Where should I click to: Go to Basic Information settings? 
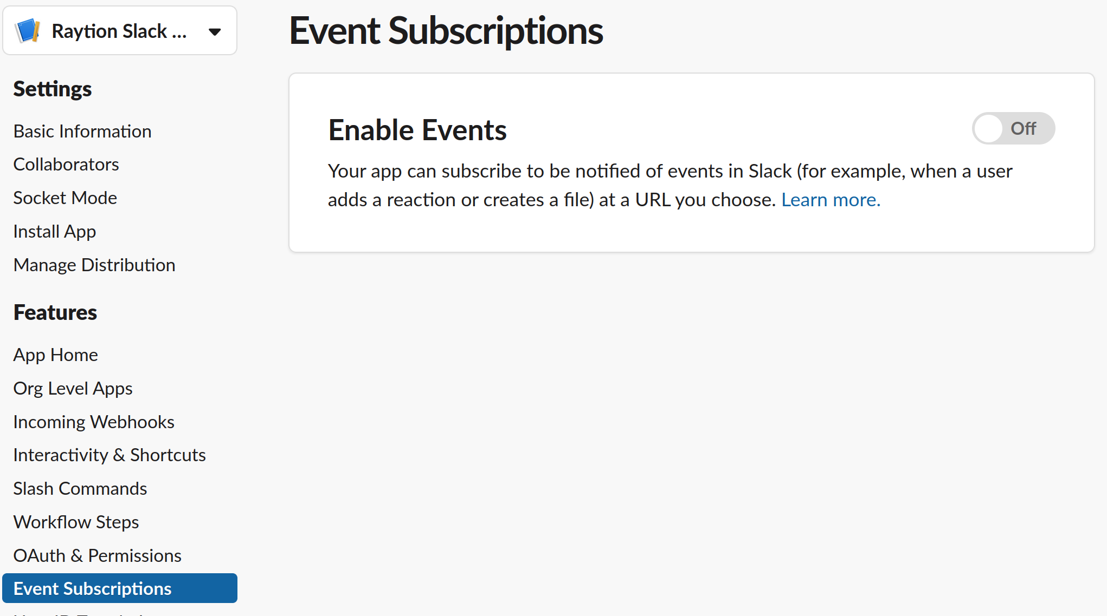coord(82,130)
